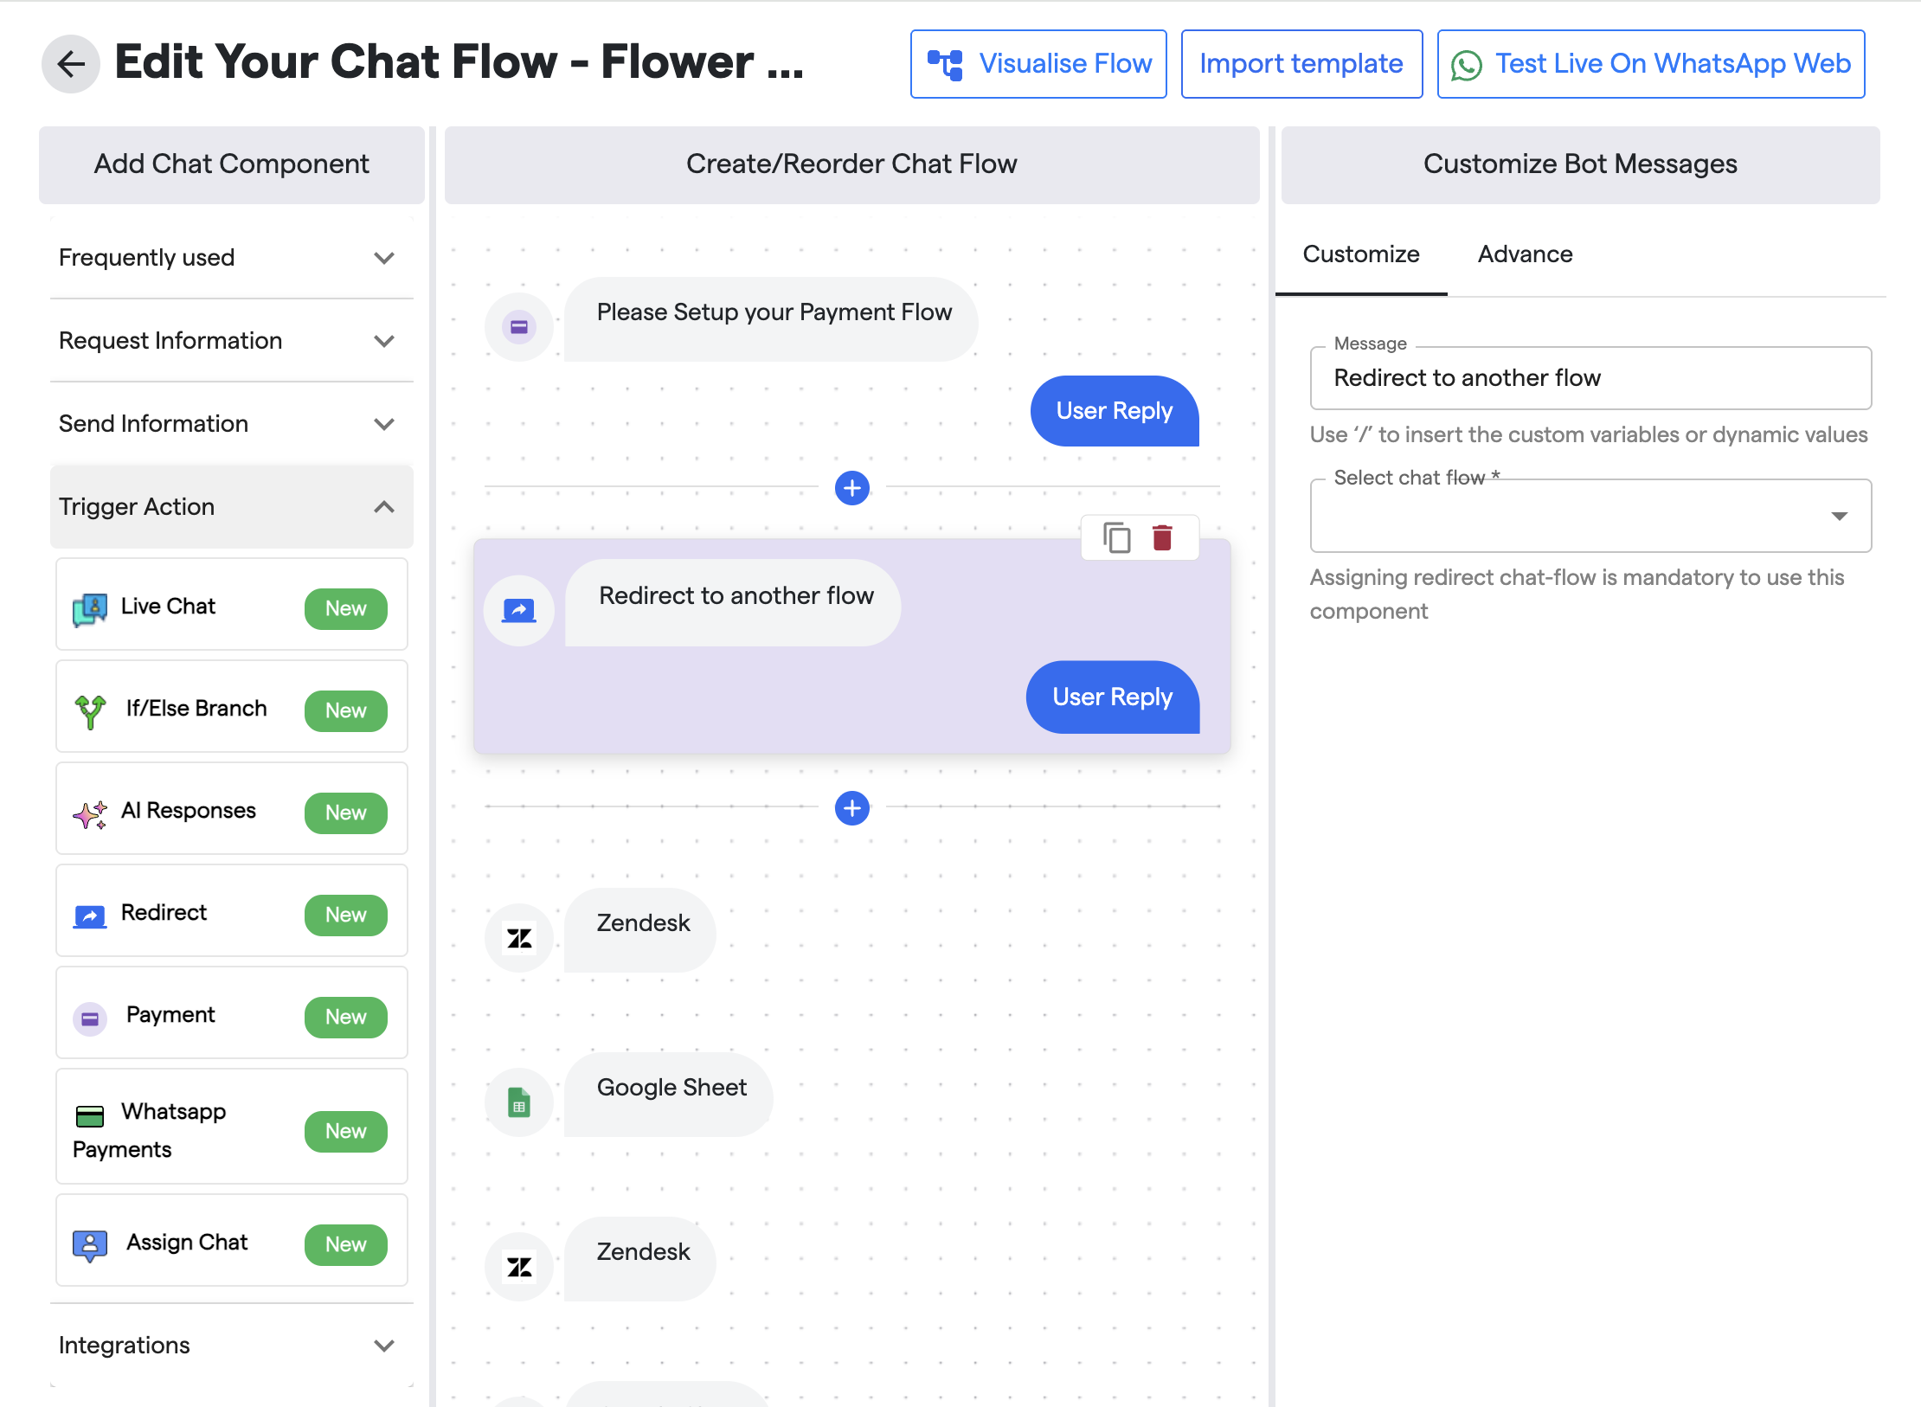This screenshot has height=1407, width=1921.
Task: Click the Visualise Flow button
Action: click(x=1038, y=64)
